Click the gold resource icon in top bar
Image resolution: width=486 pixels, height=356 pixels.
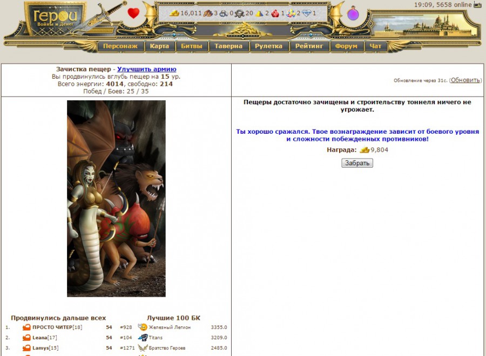[x=174, y=13]
